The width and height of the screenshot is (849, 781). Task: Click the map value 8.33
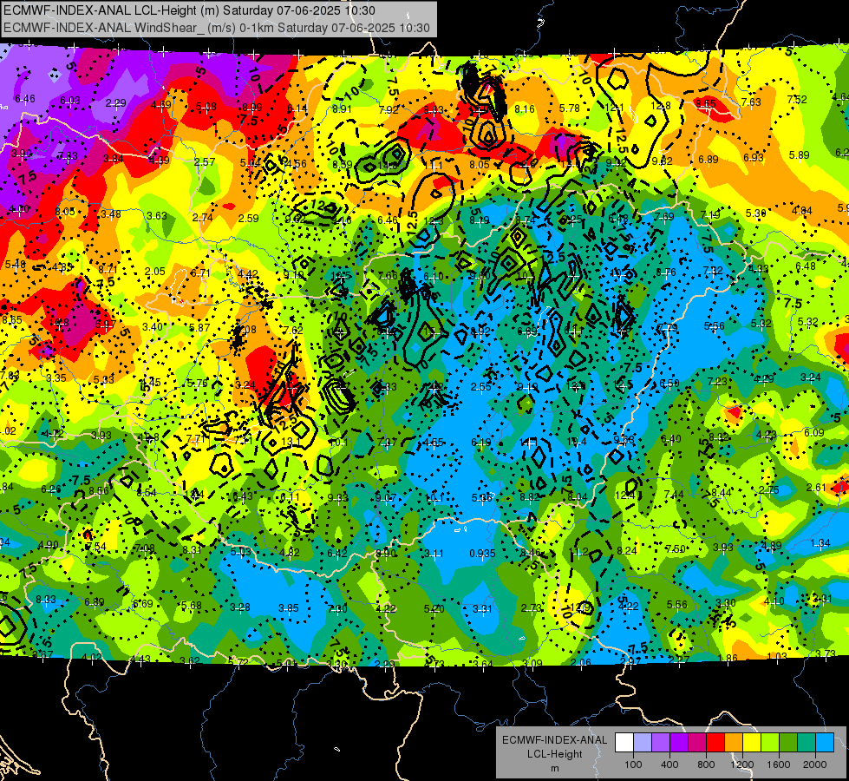(46, 599)
